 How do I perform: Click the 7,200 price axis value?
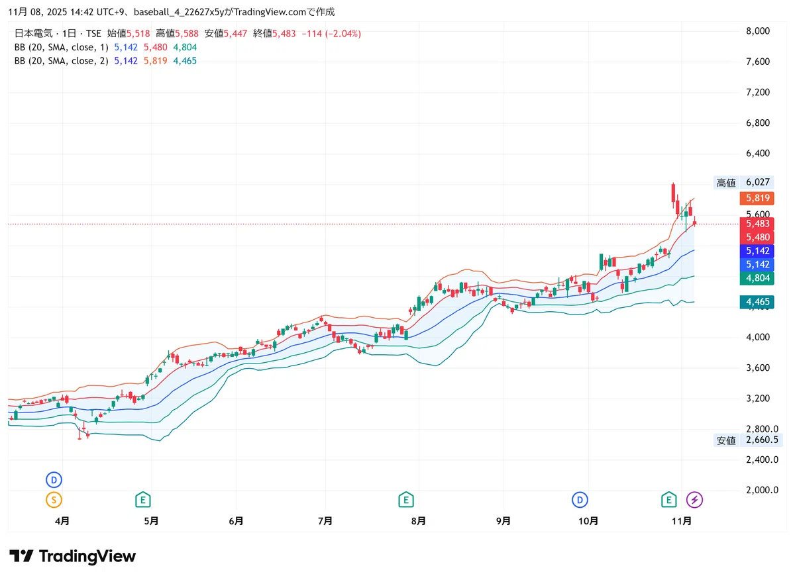(757, 92)
